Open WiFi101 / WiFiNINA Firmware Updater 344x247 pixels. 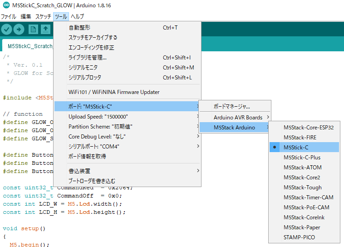click(x=128, y=92)
